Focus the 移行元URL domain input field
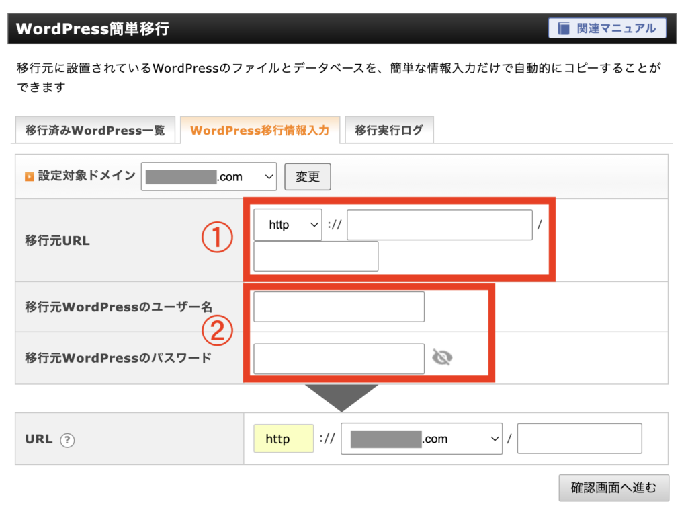 (439, 225)
